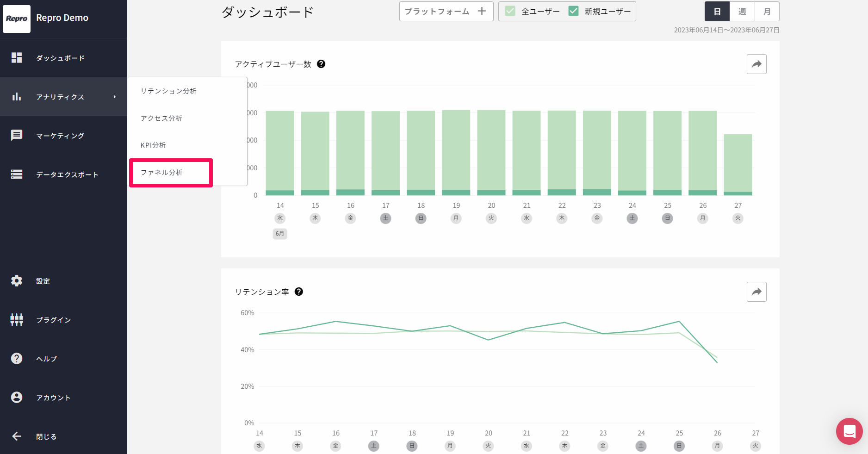Click the 土 weekday badge under 17 in bar chart
The width and height of the screenshot is (868, 454).
(386, 218)
